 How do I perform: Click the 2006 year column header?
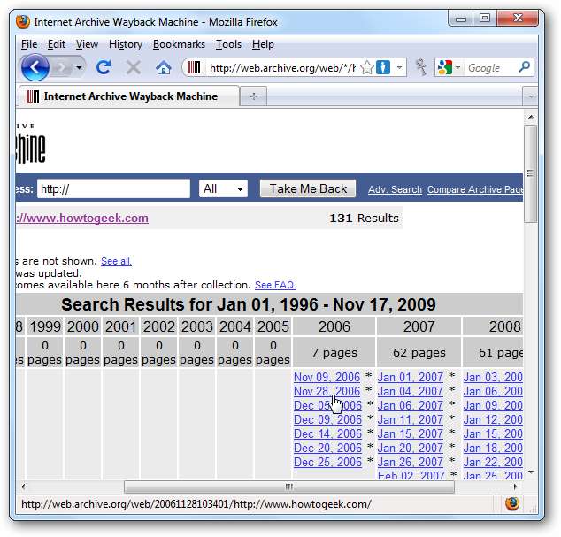click(334, 326)
